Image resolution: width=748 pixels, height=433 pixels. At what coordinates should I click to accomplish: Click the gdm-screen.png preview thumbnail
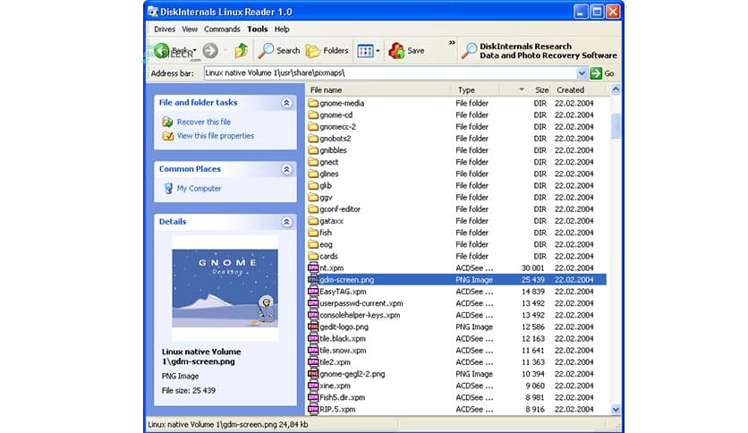(225, 288)
